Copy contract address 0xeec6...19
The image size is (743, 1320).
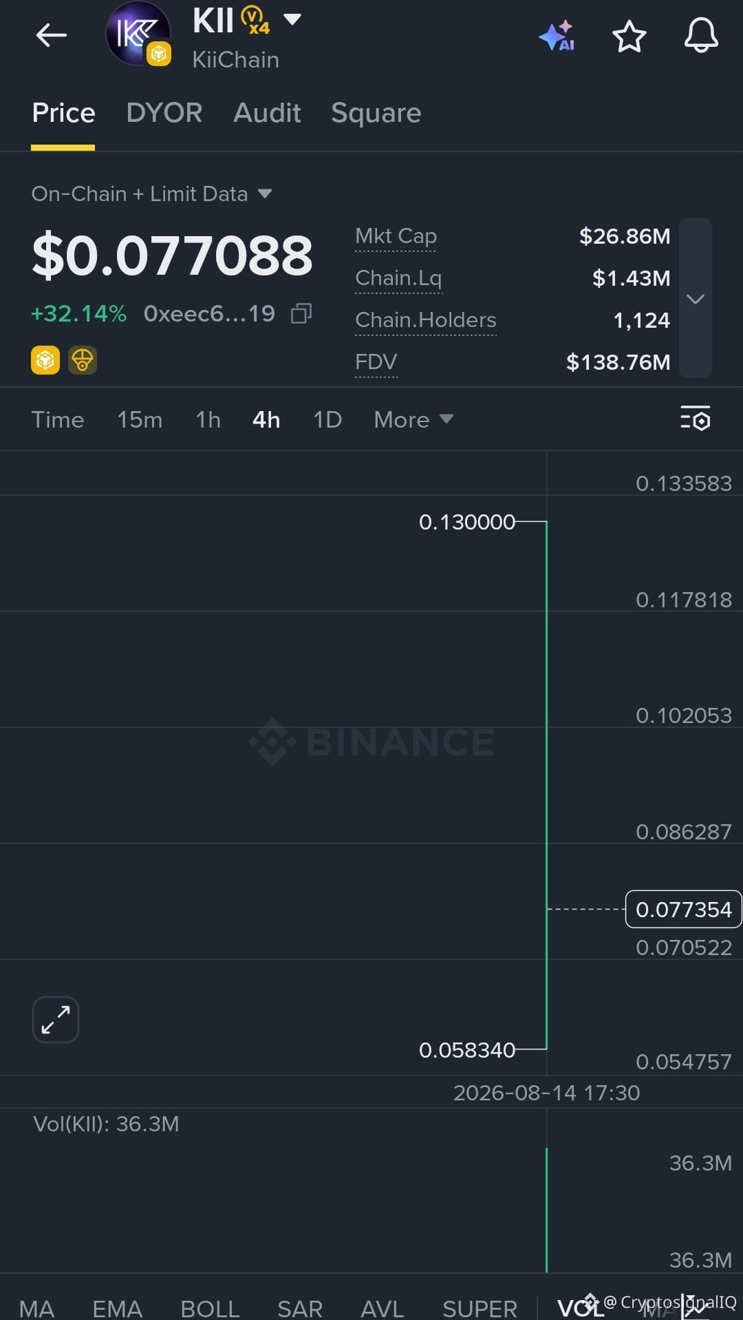tap(301, 314)
